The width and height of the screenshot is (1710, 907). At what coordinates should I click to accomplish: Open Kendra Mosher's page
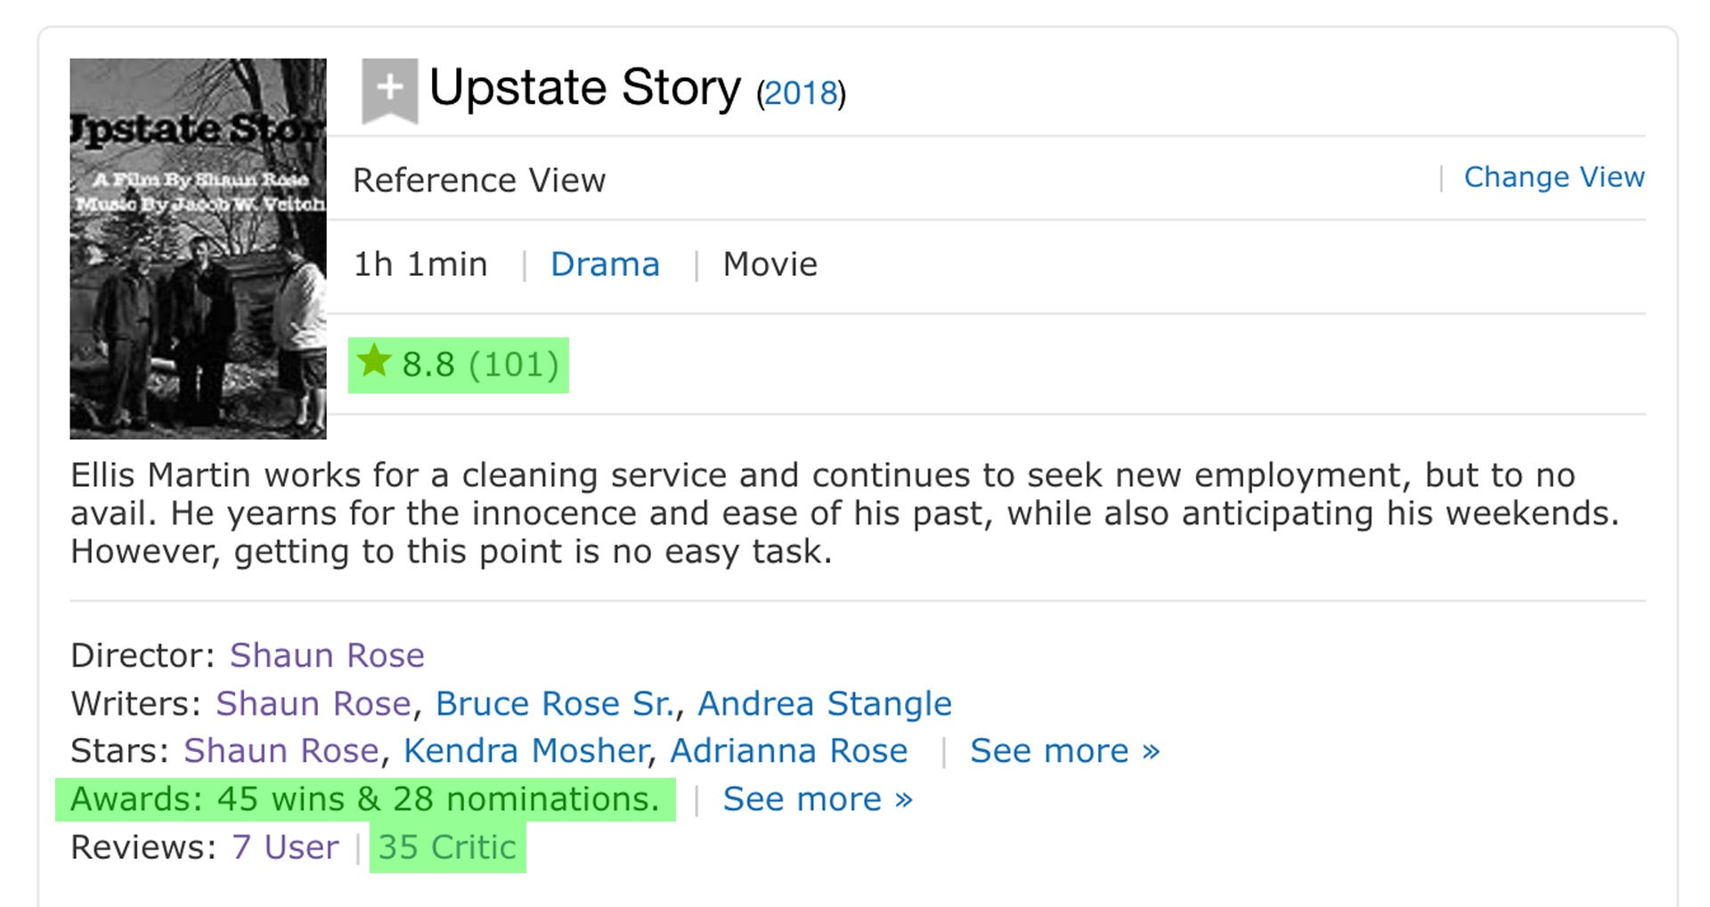tap(525, 750)
